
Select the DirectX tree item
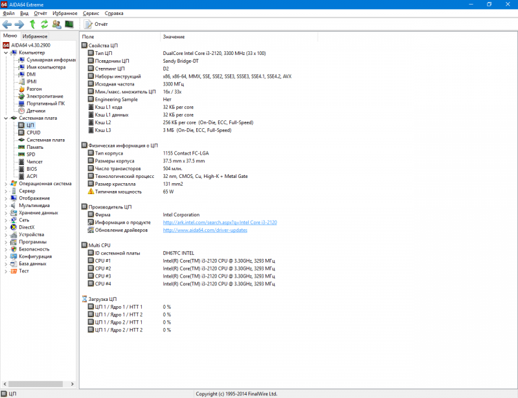27,227
